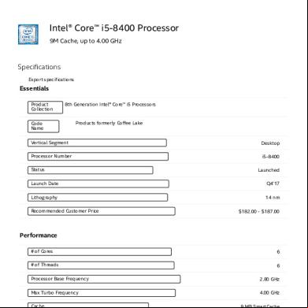Click the Recommended Customer Price field

(x=102, y=211)
